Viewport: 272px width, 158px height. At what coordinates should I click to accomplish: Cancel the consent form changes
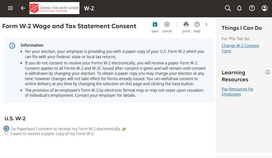167,27
